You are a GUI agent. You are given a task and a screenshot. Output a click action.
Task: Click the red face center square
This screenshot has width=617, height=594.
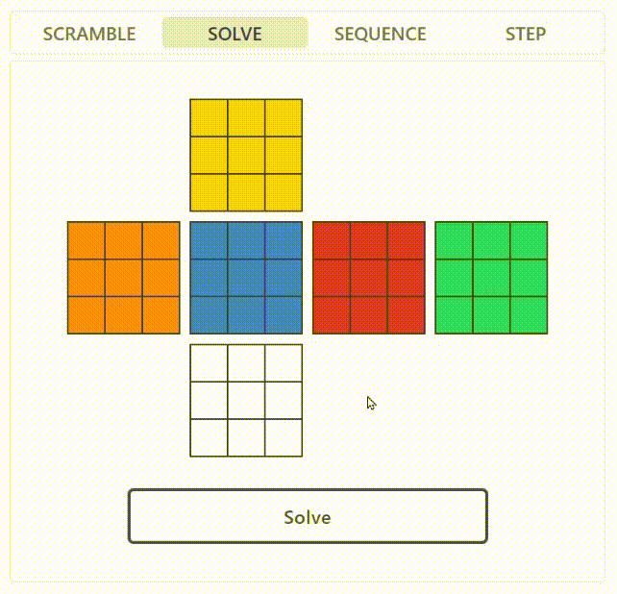point(369,278)
